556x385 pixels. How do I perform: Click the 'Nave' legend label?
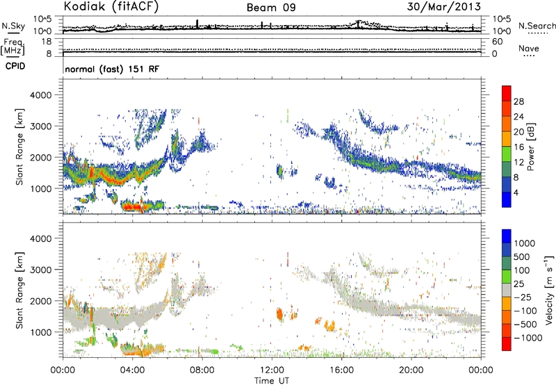(529, 48)
